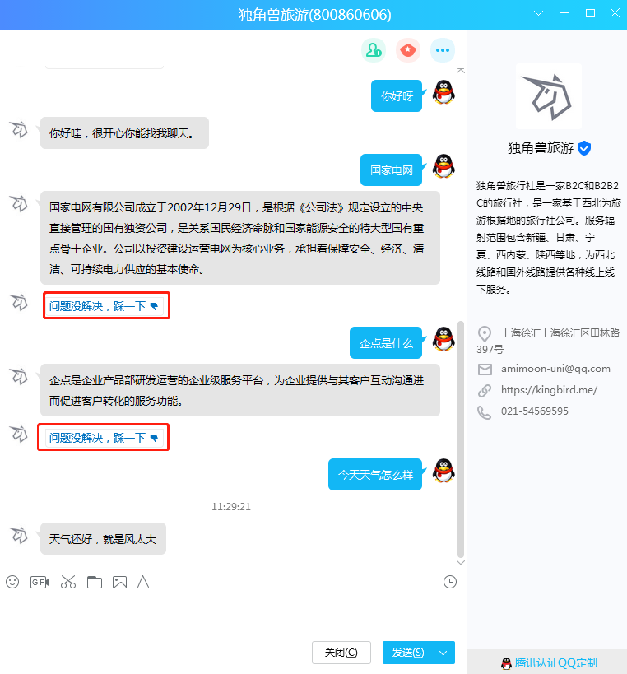
Task: Click the chat scrollbar thumb
Action: pyautogui.click(x=461, y=439)
